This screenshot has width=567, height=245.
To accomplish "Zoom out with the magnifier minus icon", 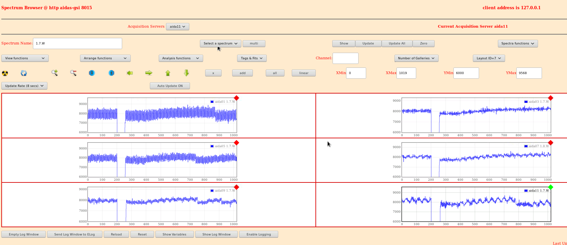I will tap(73, 73).
